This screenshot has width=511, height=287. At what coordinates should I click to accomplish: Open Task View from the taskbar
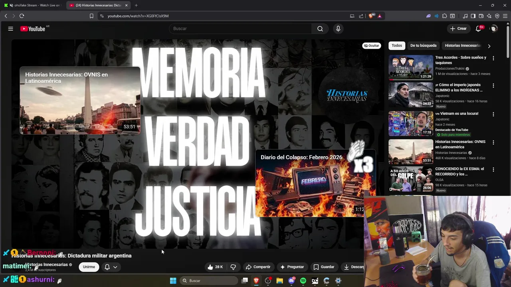click(245, 281)
